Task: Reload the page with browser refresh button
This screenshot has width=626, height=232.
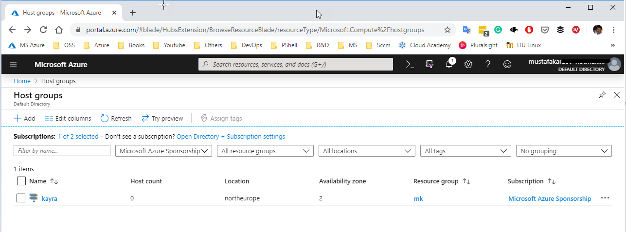Action: coord(43,30)
